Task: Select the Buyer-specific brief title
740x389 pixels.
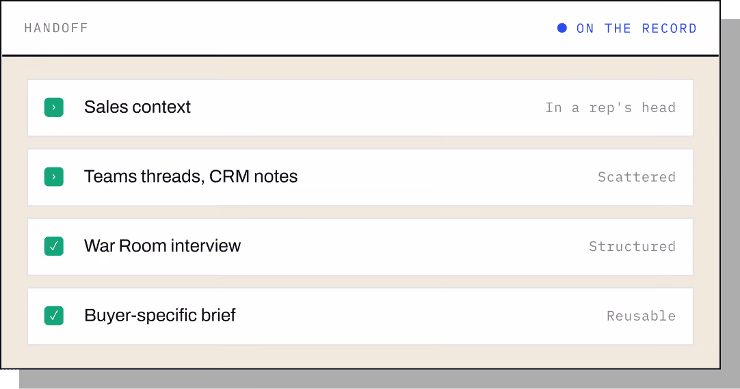Action: [159, 315]
